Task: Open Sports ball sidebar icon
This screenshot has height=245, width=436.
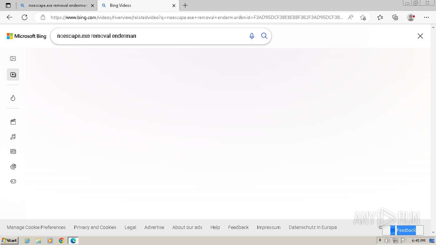Action: [13, 166]
